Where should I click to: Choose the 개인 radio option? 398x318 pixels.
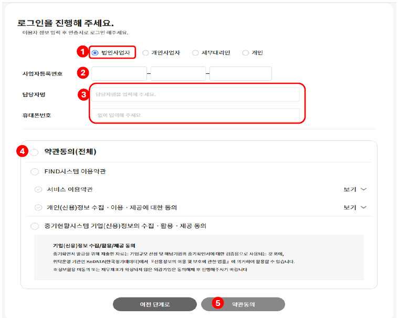[245, 53]
